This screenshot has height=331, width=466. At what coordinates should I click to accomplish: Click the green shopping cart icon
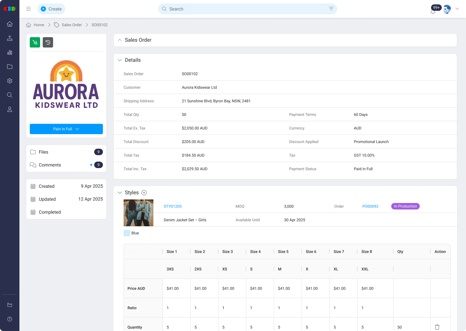coord(35,42)
